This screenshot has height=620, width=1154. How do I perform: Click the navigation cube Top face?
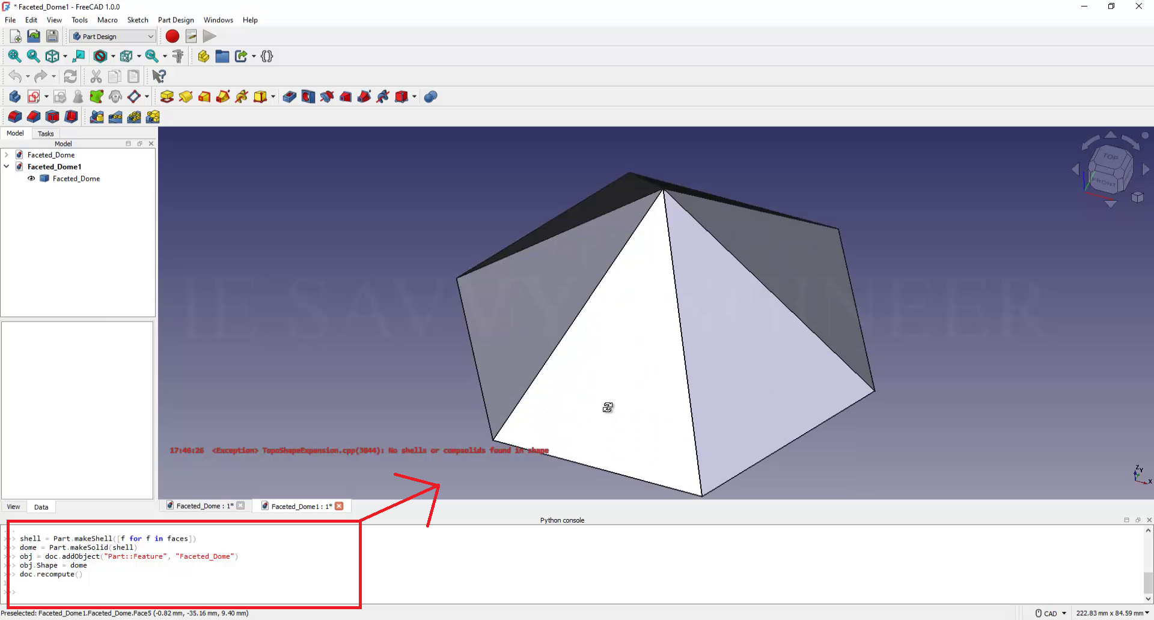1110,157
